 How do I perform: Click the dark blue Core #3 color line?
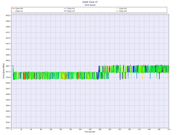65,11
